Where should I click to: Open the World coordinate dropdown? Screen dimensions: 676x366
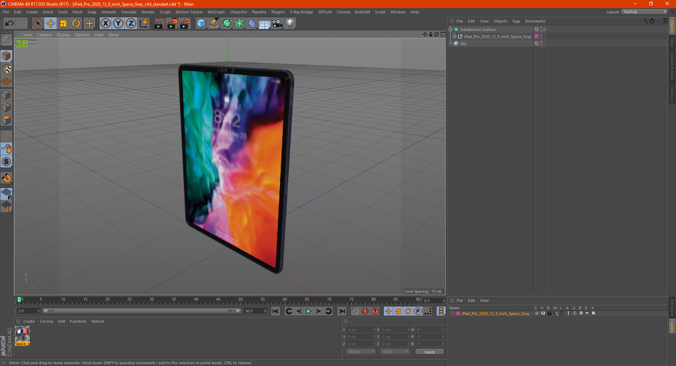361,352
